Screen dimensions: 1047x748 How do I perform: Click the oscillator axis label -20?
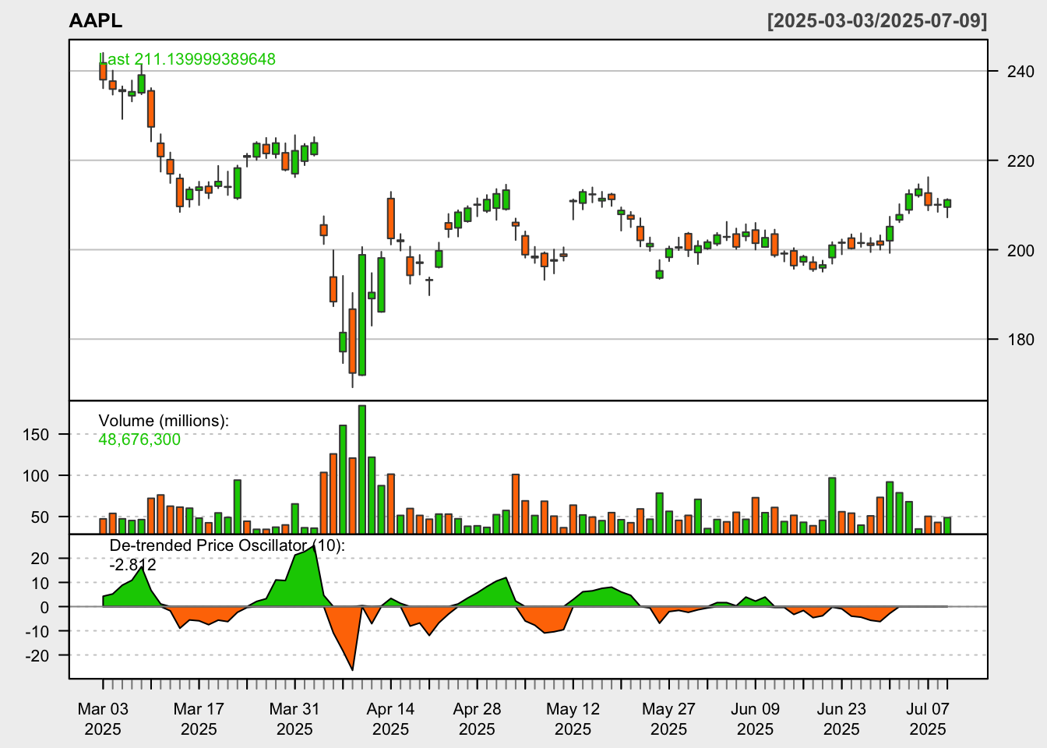click(37, 656)
